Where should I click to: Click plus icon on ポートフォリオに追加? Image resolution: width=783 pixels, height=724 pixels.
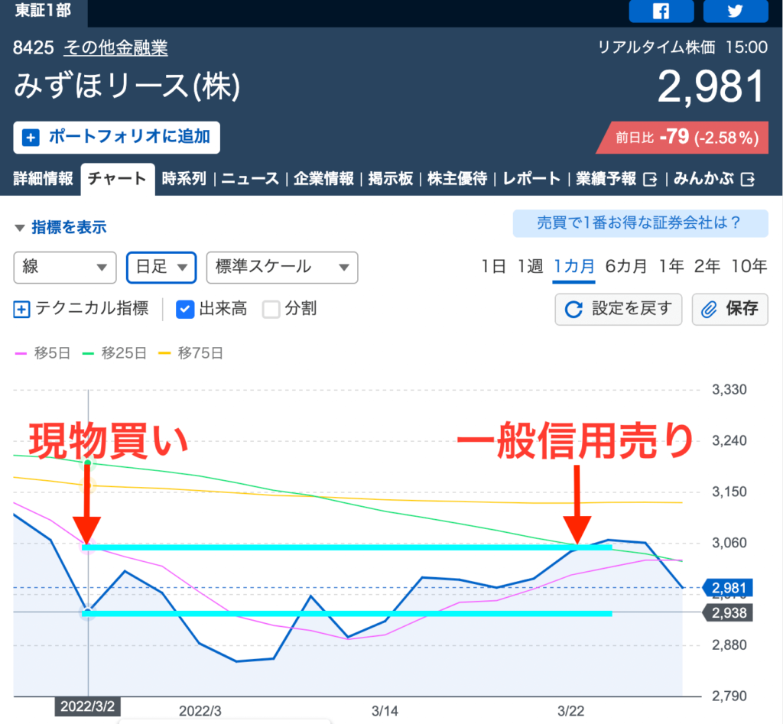[x=31, y=138]
